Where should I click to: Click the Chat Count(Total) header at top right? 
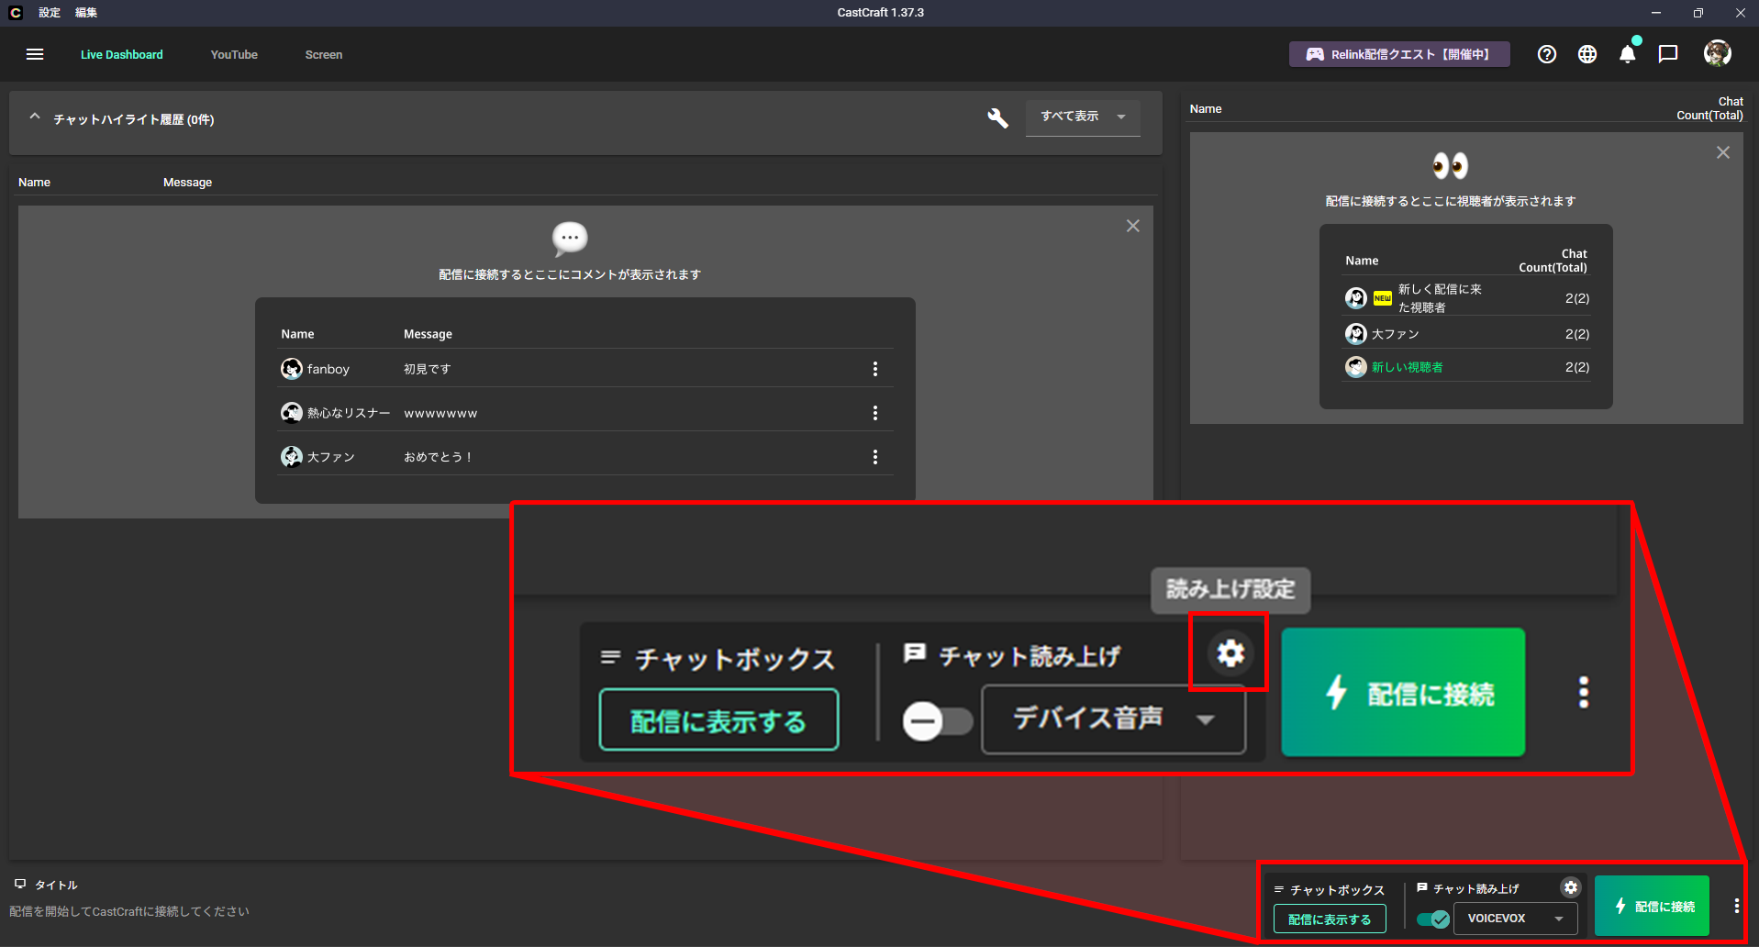coord(1709,108)
